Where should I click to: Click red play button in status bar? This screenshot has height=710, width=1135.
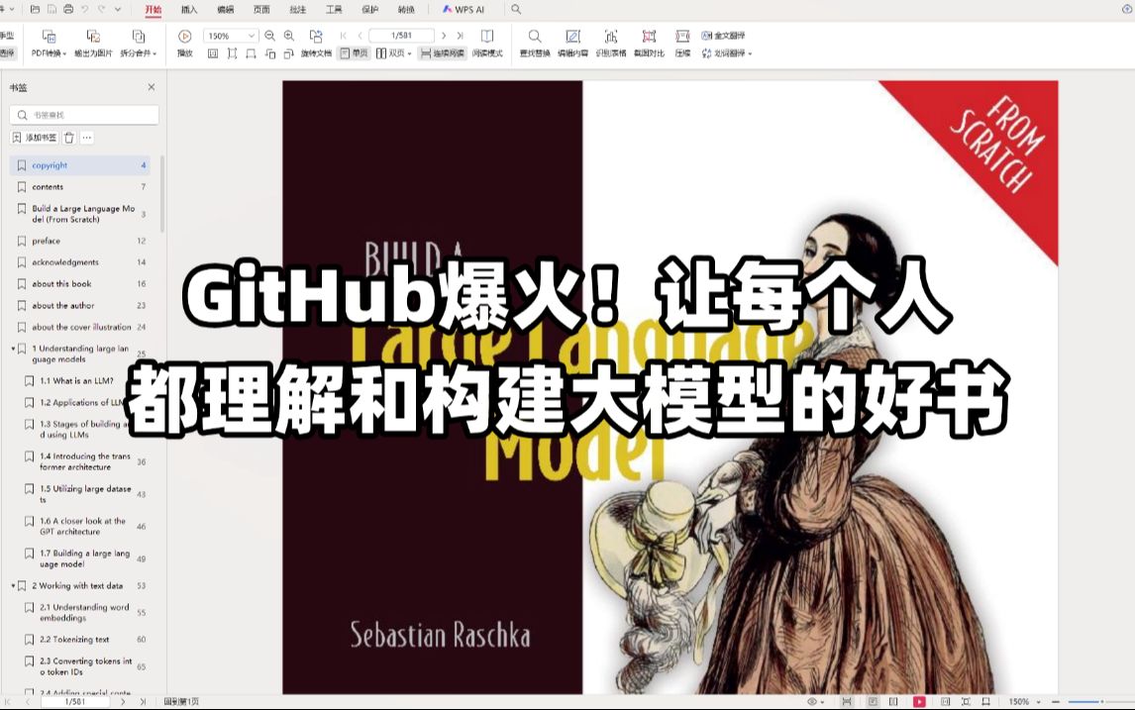click(x=919, y=701)
